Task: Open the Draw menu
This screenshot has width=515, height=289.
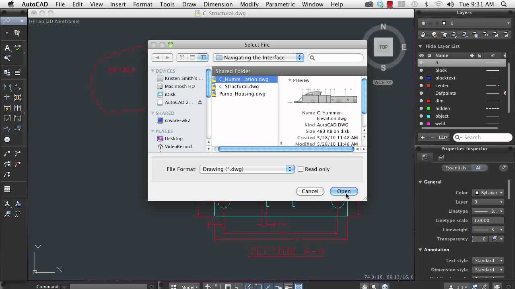Action: coord(189,4)
